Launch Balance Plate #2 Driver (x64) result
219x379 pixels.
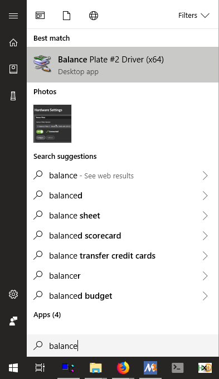coord(123,65)
